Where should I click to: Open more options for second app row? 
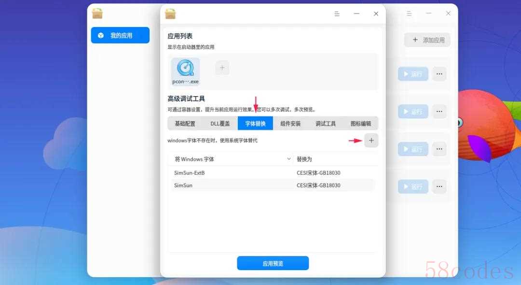tap(439, 112)
